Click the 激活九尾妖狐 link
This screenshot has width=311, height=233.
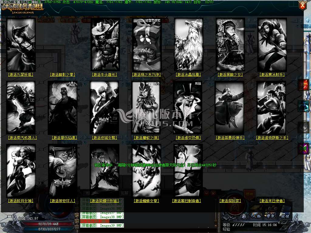21,75
